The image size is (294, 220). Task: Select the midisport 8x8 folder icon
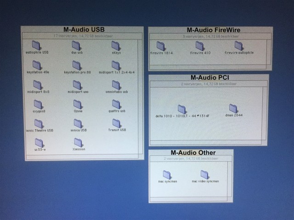(37, 85)
